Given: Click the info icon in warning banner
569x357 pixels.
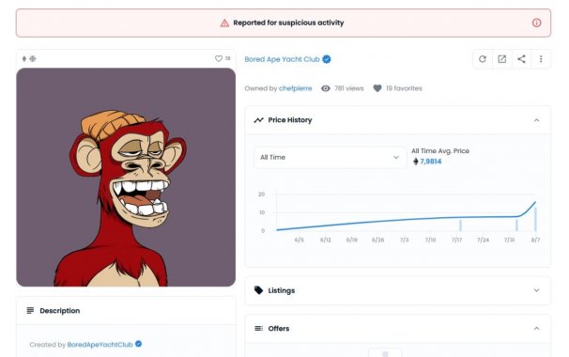Looking at the screenshot, I should tap(536, 23).
